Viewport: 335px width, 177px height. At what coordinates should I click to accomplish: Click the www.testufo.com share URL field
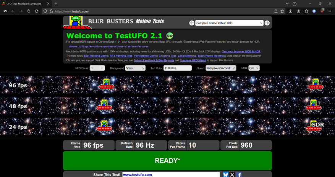pyautogui.click(x=171, y=175)
